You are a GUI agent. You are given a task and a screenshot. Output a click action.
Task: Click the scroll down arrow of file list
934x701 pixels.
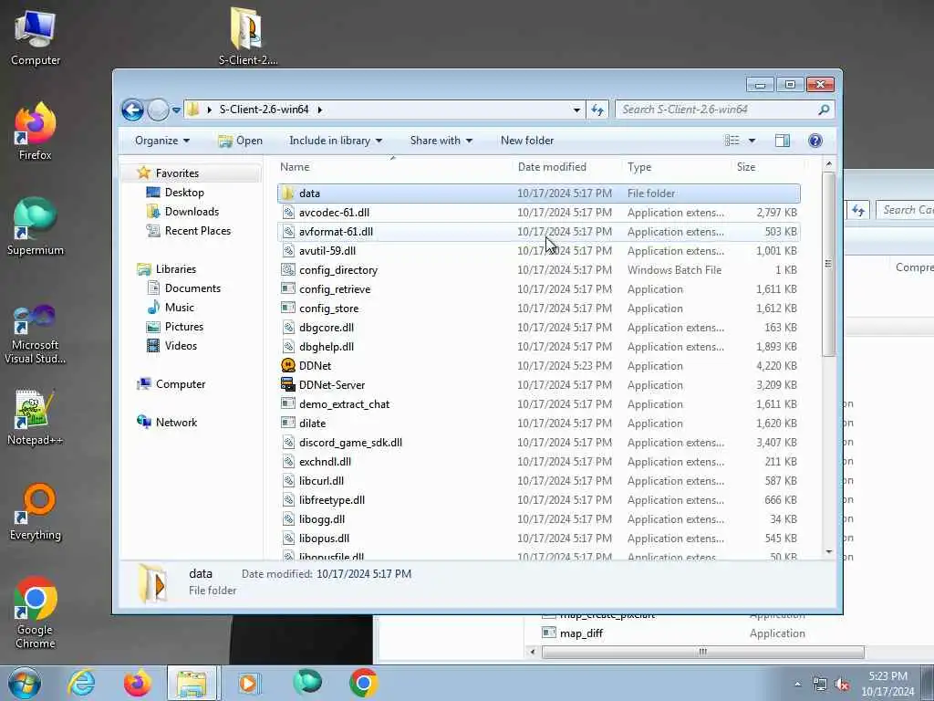click(828, 552)
